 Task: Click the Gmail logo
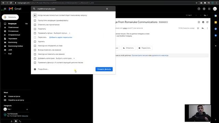[x=15, y=9]
